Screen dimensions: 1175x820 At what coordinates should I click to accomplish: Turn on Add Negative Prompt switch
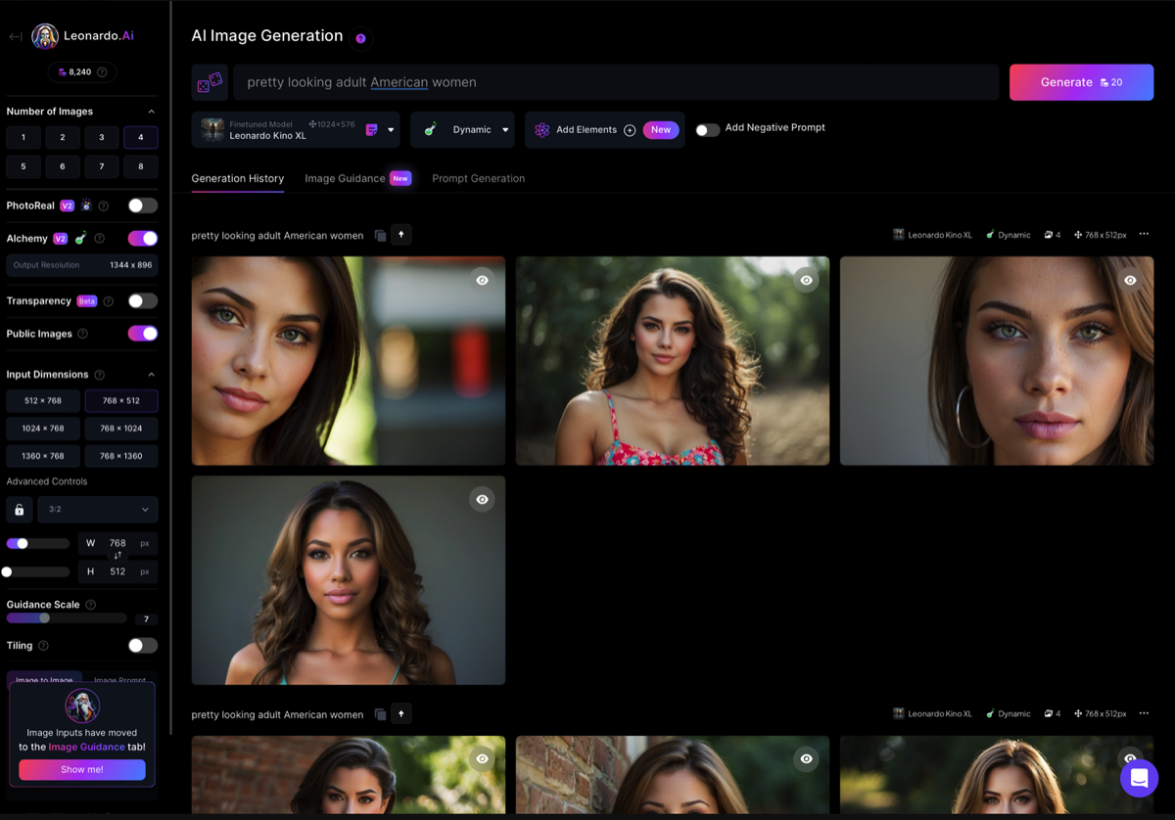pyautogui.click(x=707, y=129)
